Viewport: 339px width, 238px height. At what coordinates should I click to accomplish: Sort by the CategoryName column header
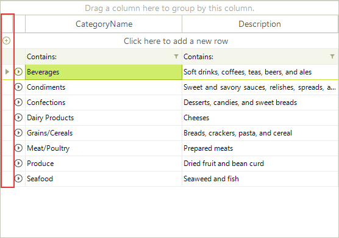pos(104,24)
